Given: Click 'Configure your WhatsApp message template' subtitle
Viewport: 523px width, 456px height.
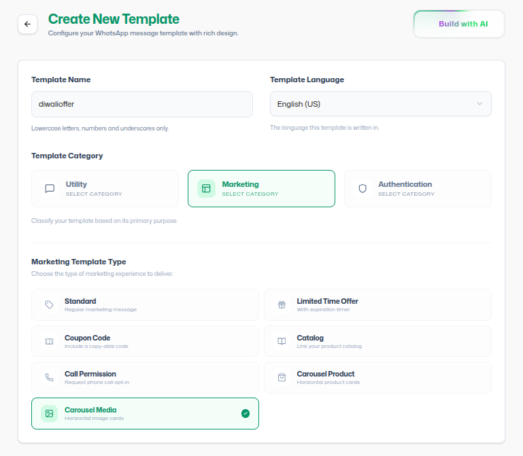Looking at the screenshot, I should click(144, 33).
